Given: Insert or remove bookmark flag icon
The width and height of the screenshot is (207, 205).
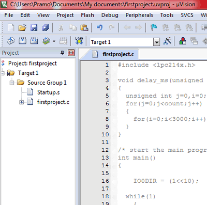Looking at the screenshot, I should (154, 27).
